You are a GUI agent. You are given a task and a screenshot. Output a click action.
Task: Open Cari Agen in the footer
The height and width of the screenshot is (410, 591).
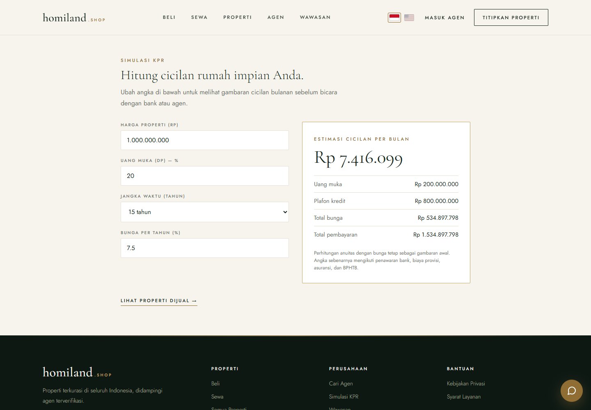tap(341, 384)
